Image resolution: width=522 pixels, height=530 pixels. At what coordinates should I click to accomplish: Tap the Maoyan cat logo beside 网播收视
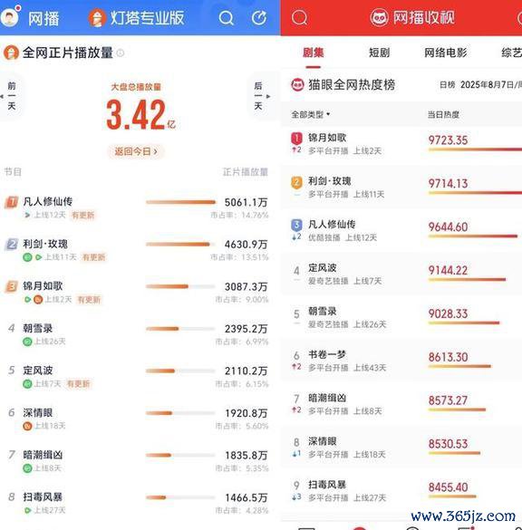(379, 17)
